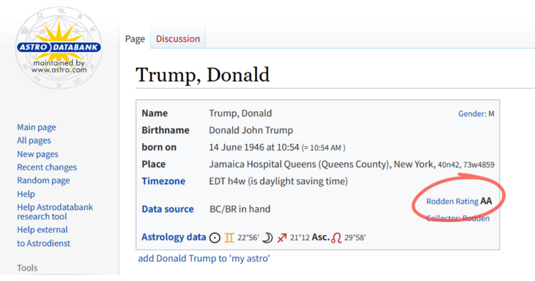
Task: Select the Page tab
Action: click(135, 39)
